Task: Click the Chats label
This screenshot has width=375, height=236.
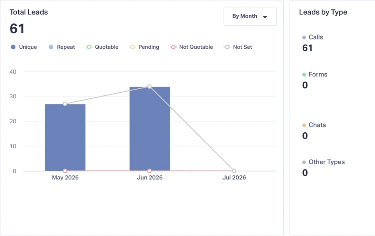Action: pos(317,125)
